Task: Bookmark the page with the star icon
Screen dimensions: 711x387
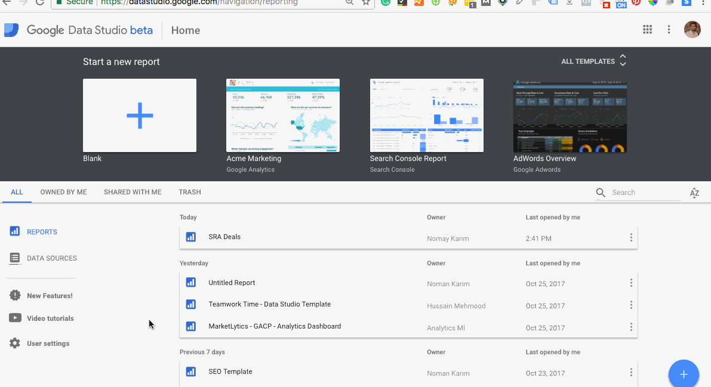Action: coord(365,2)
